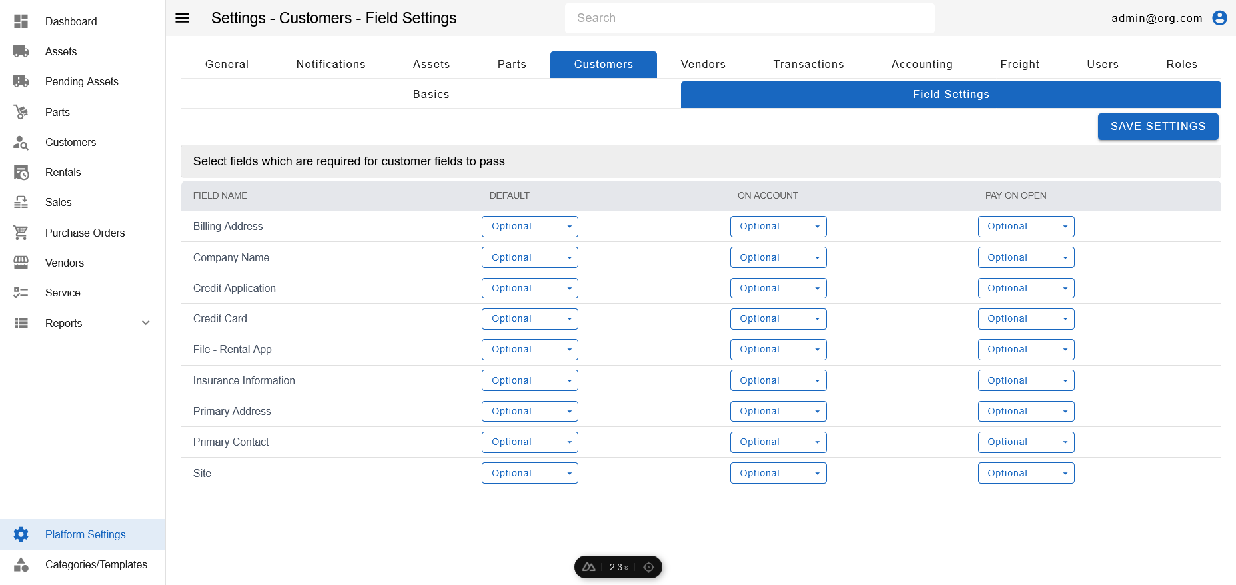Click the Search input field

click(x=750, y=18)
